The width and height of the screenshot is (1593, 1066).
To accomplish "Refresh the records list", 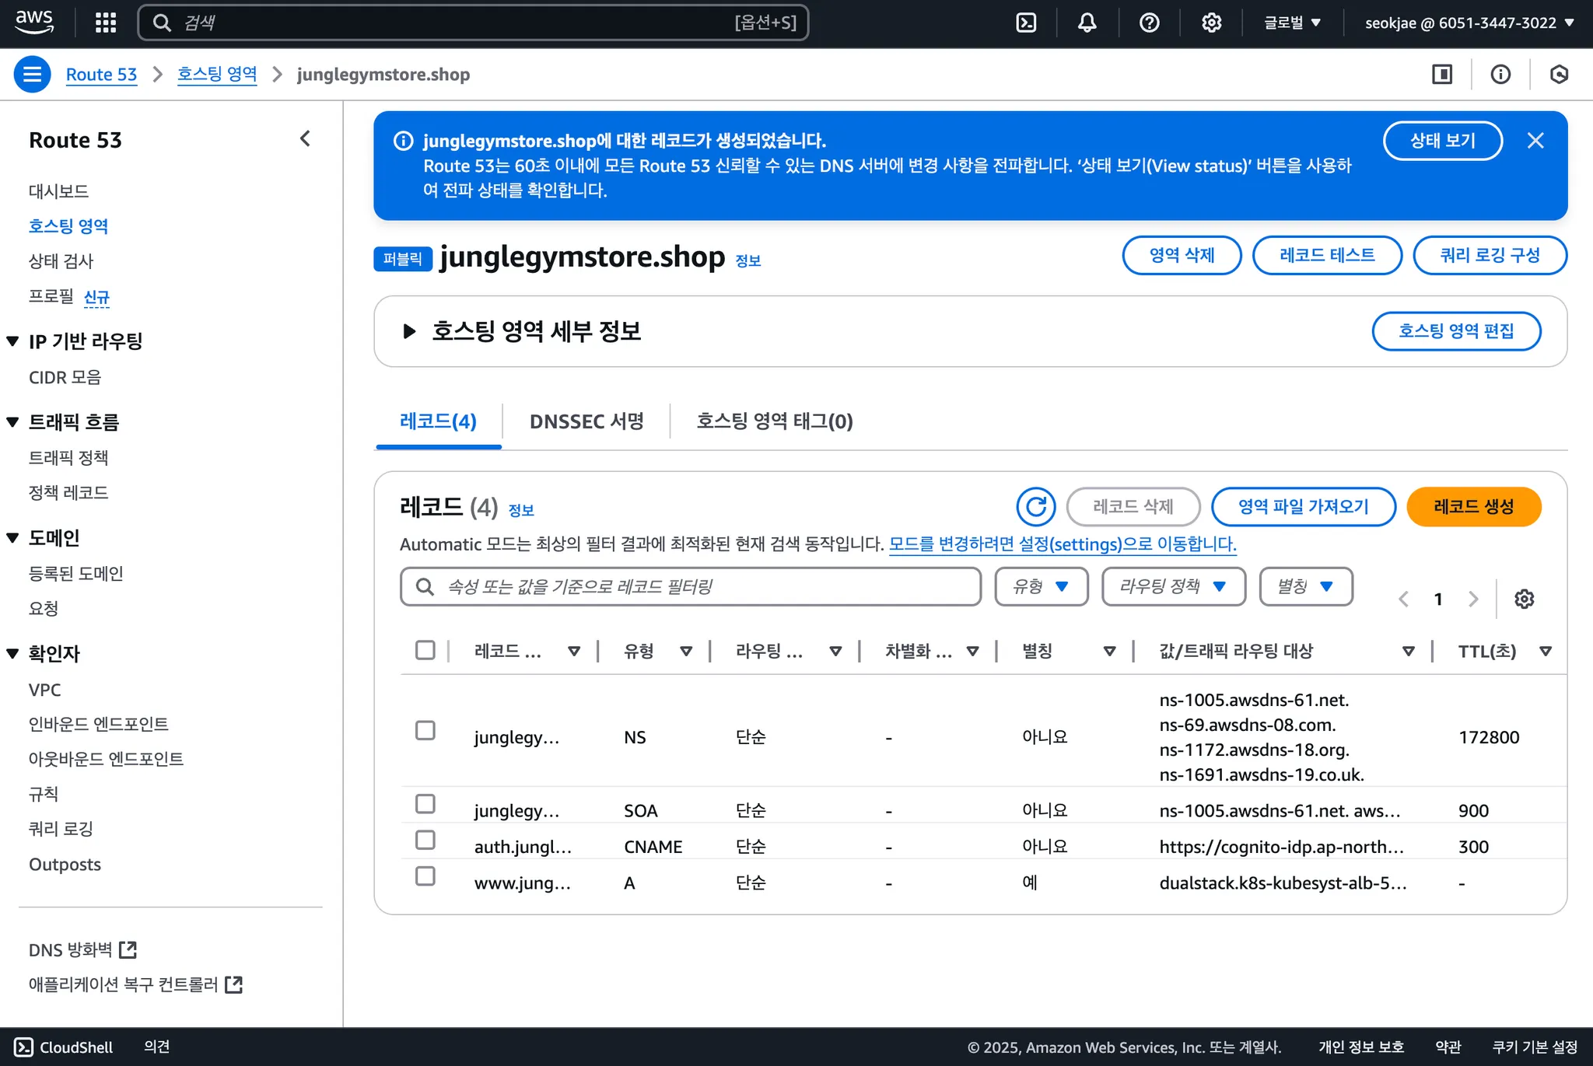I will tap(1035, 507).
